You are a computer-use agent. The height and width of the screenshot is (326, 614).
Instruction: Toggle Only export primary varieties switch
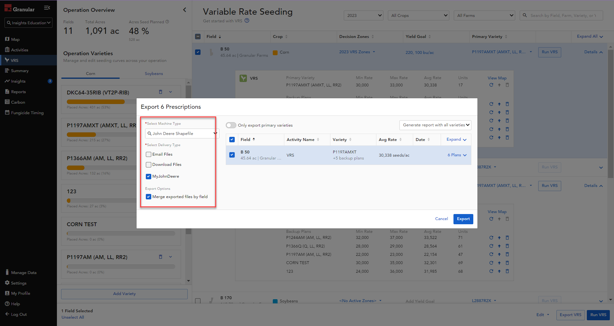[231, 125]
